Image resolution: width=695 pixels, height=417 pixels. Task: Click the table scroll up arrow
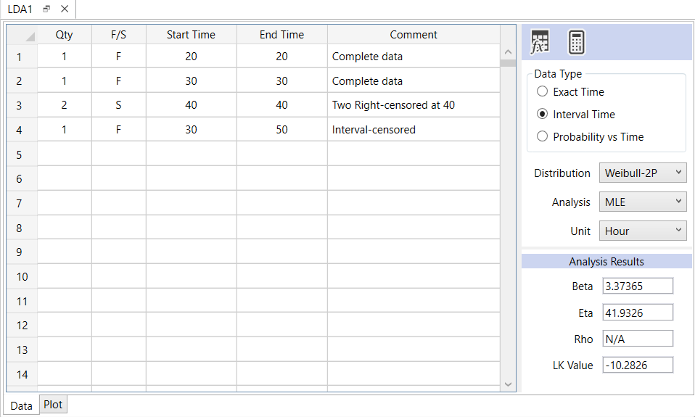coord(508,51)
